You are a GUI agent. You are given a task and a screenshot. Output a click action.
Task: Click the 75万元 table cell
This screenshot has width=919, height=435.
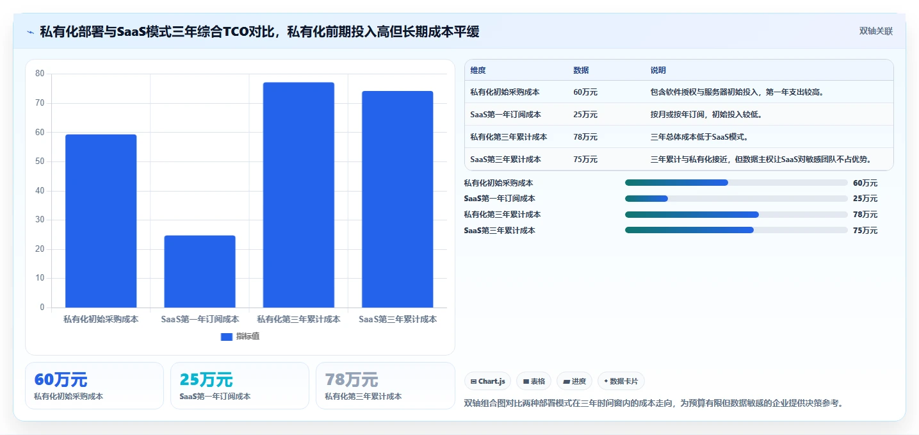click(x=585, y=160)
